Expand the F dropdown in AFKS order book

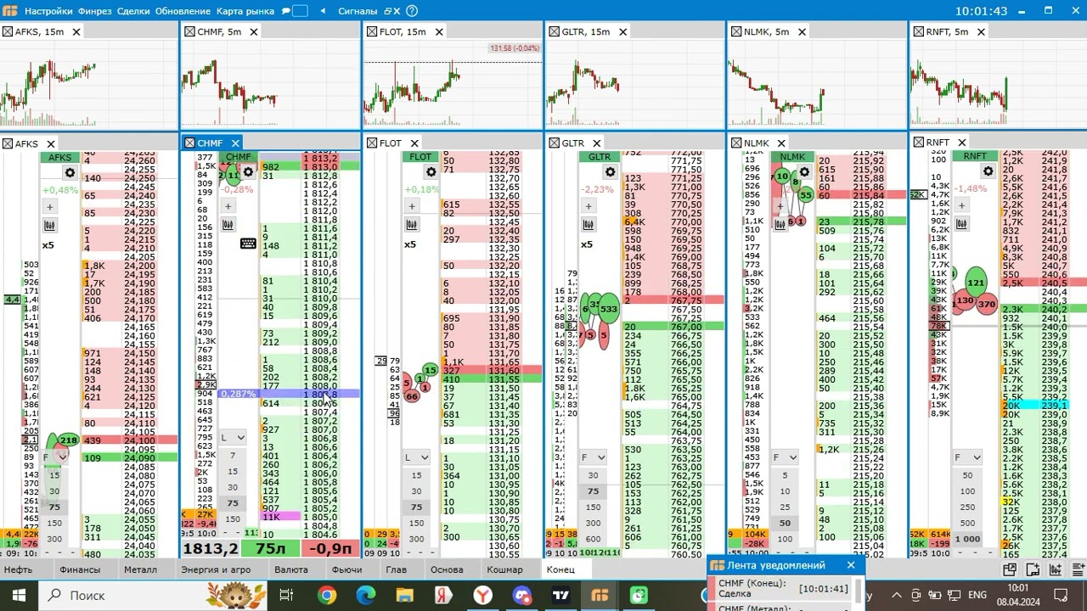54,457
